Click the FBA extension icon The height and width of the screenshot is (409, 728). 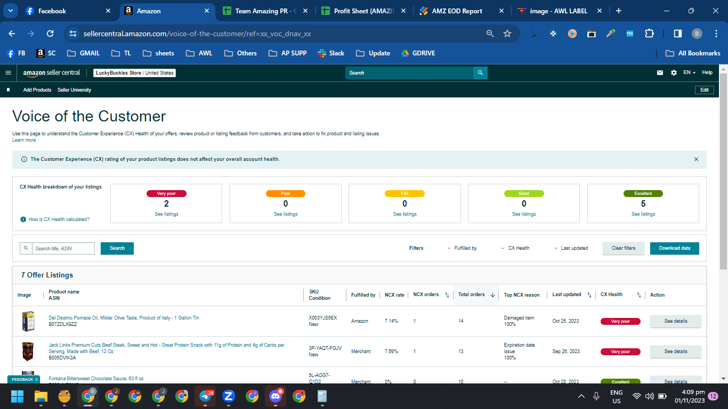(x=630, y=34)
